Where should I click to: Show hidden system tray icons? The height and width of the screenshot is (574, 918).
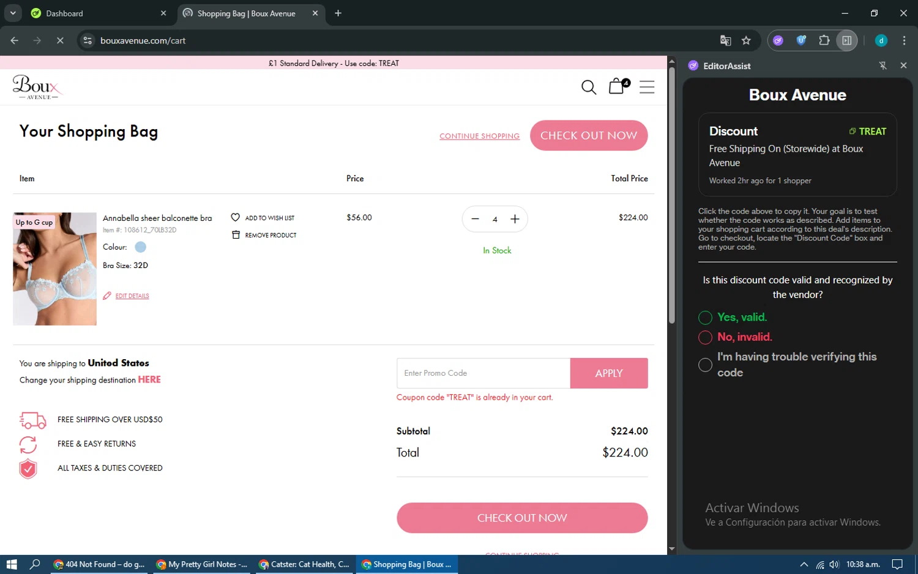point(804,564)
